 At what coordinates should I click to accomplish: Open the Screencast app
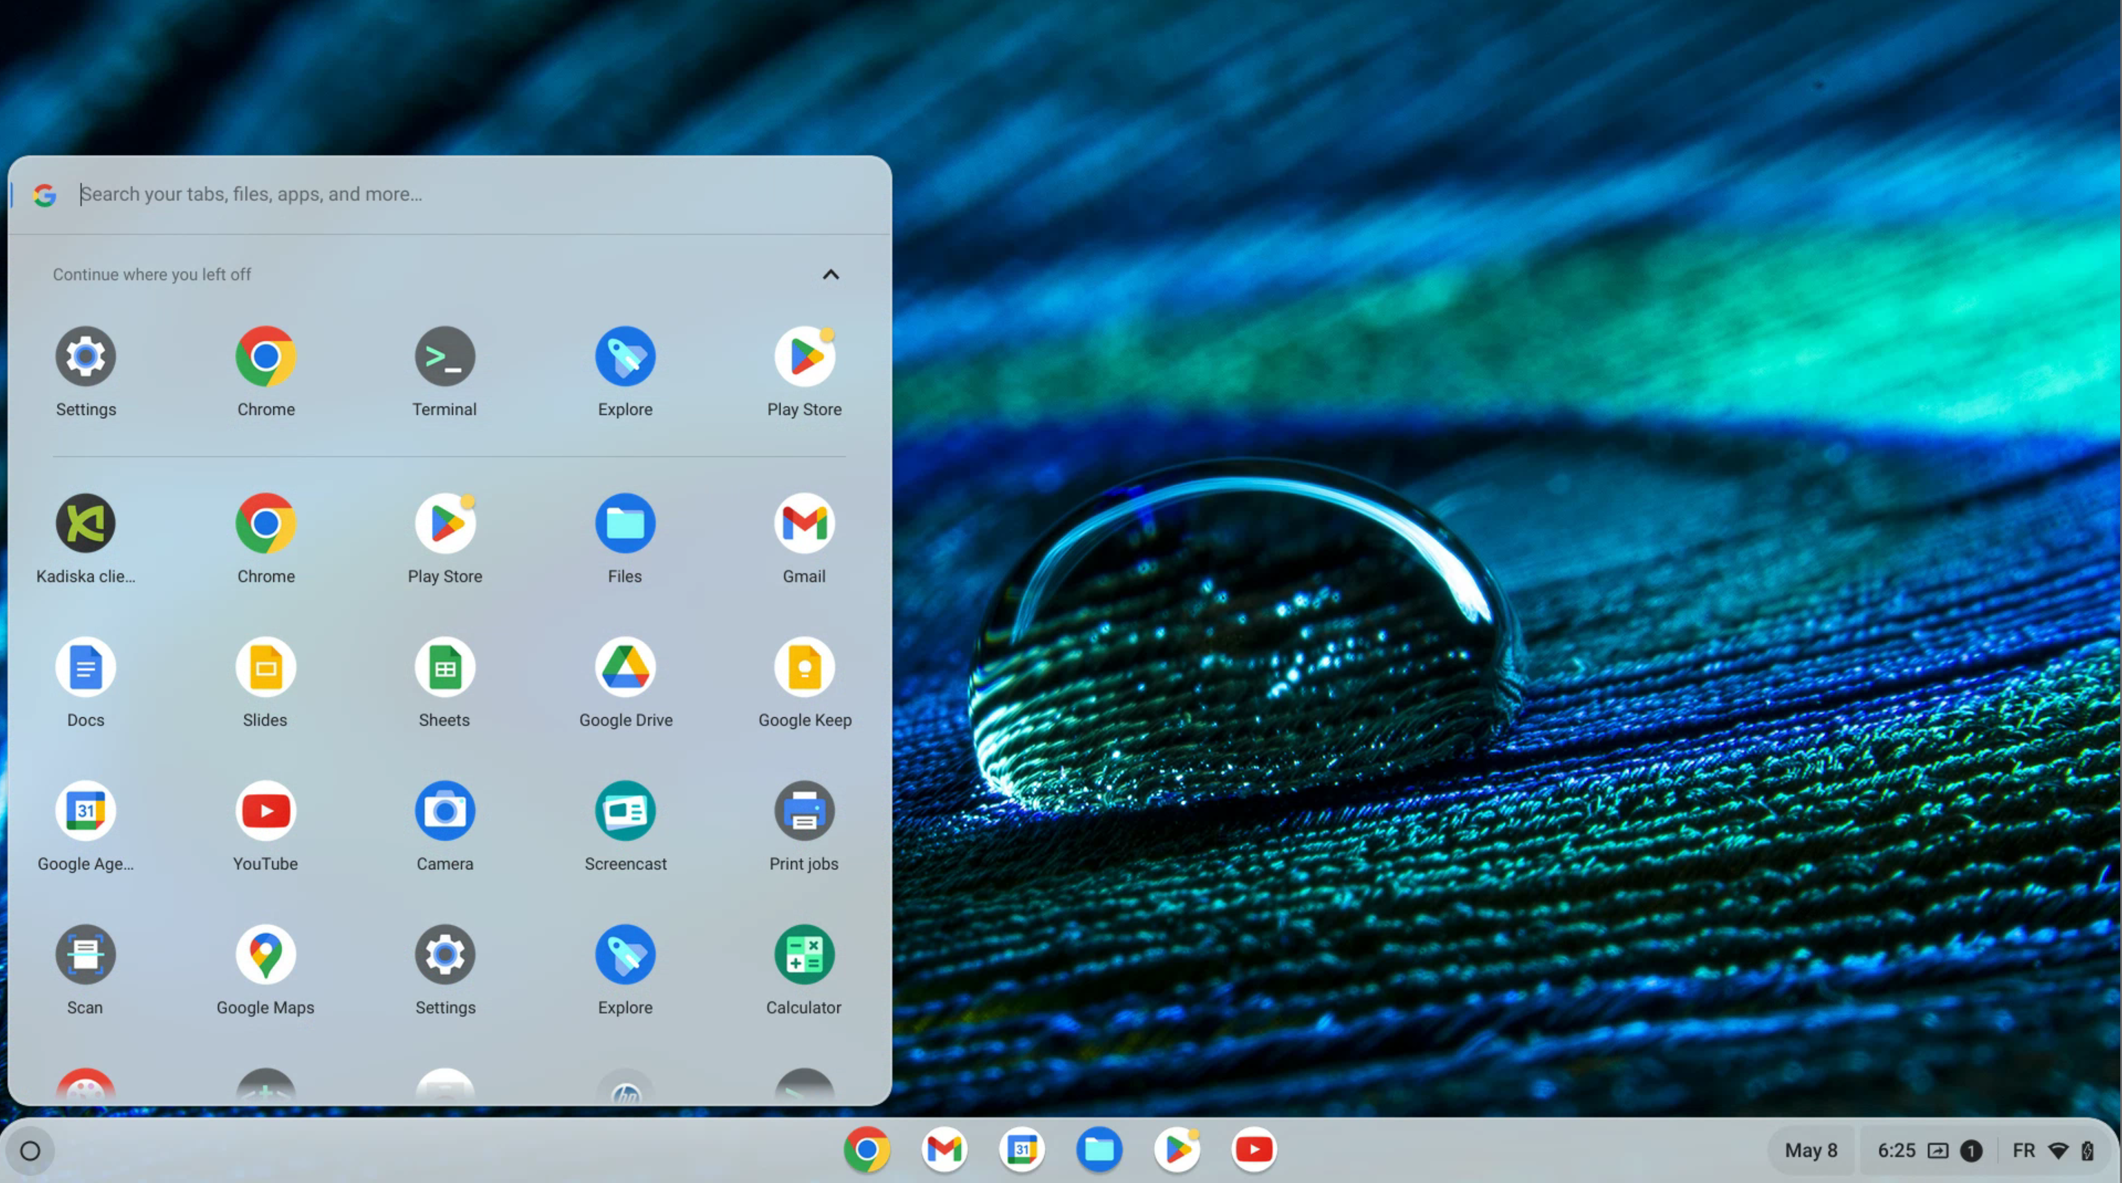click(x=625, y=811)
